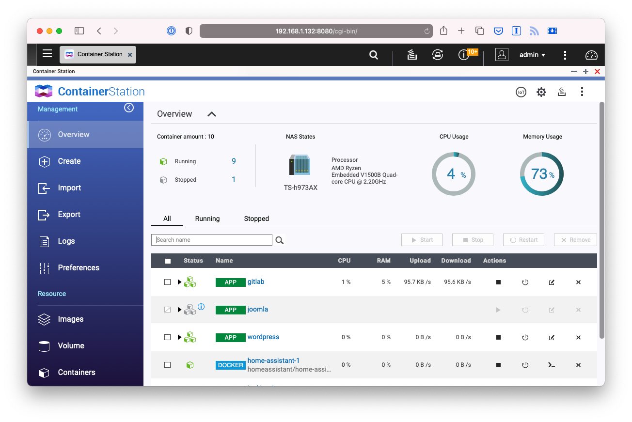Switch to the Running tab
The width and height of the screenshot is (632, 422).
(x=207, y=219)
